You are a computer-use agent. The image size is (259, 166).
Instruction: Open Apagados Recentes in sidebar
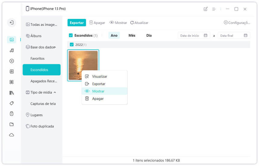pyautogui.click(x=43, y=81)
